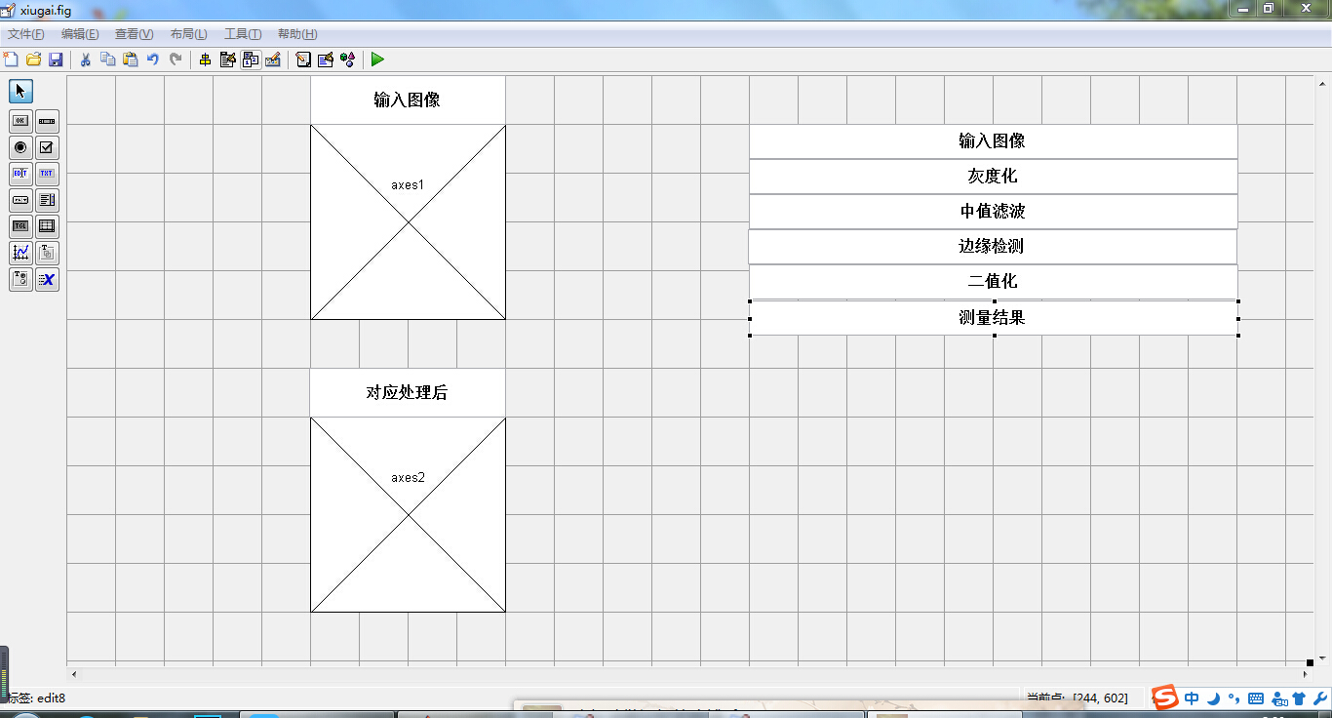
Task: Open a figure file via the folder icon
Action: point(33,60)
